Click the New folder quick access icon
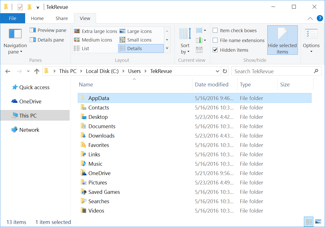The height and width of the screenshot is (227, 325). [x=29, y=7]
